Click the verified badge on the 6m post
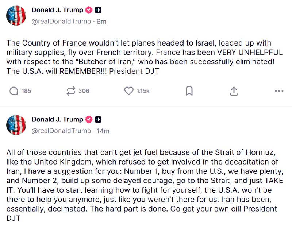This screenshot has width=292, height=228. click(x=89, y=10)
